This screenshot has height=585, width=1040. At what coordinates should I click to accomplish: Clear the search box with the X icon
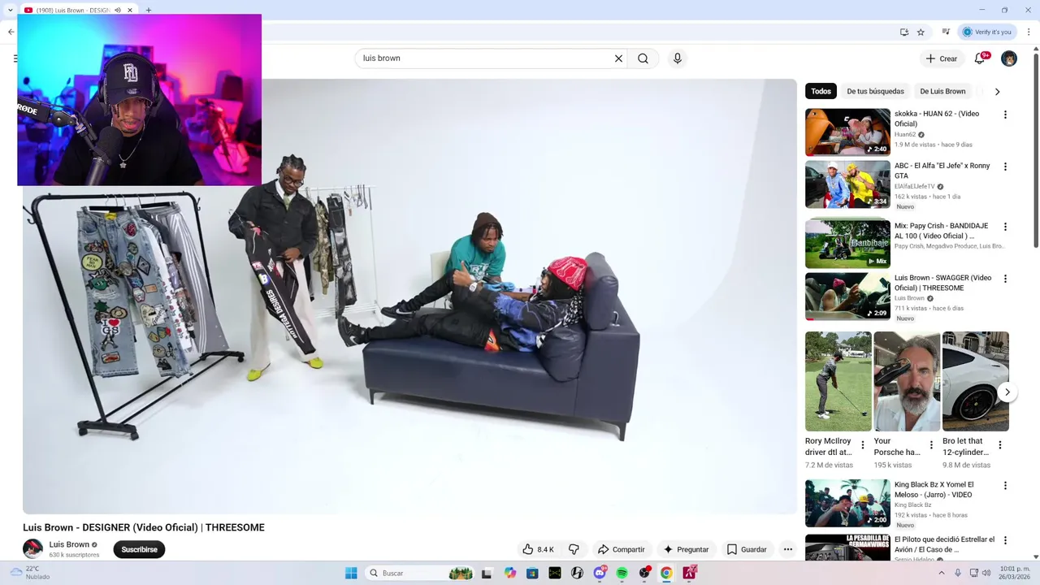618,58
